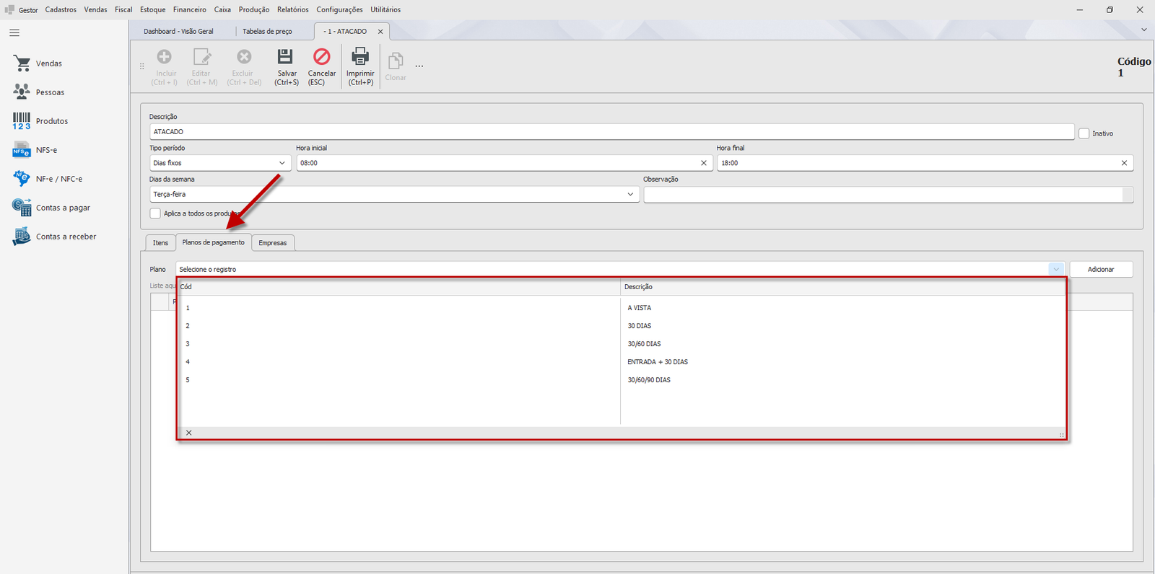Enable the Inativo checkbox
The width and height of the screenshot is (1155, 574).
[x=1084, y=133]
